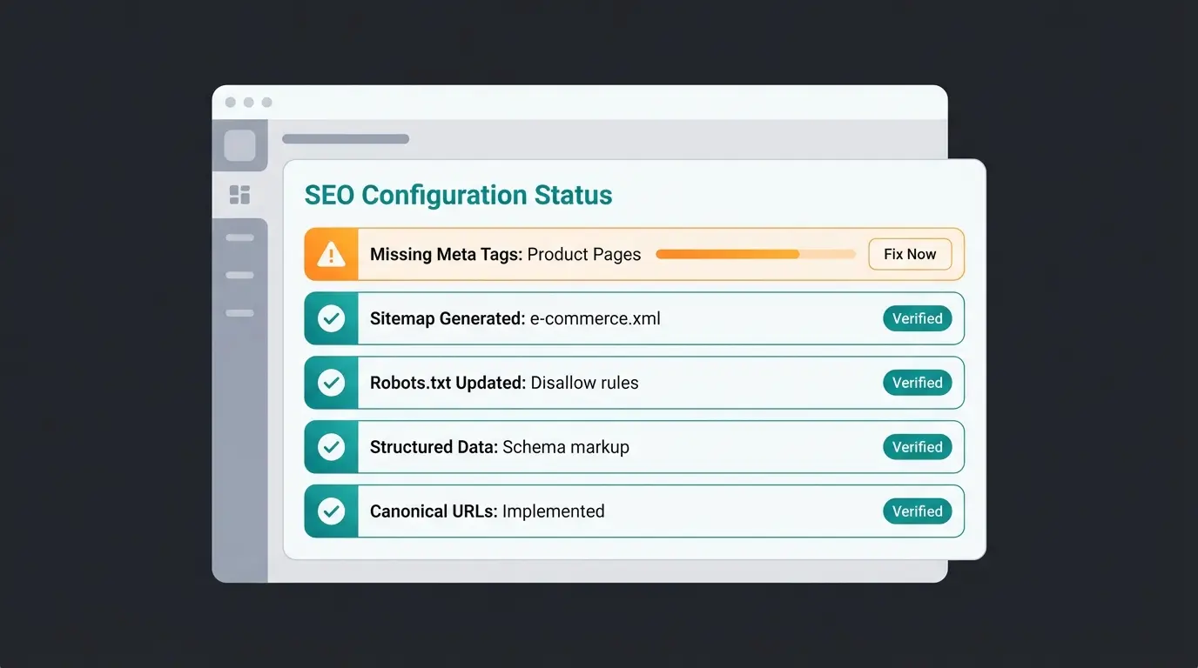Click the checkmark icon for Robots.txt Updated

point(331,383)
